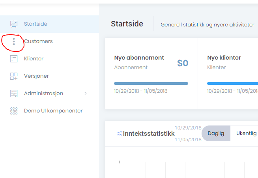The height and width of the screenshot is (178, 258).
Task: Click the Klienter list icon
Action: (14, 59)
